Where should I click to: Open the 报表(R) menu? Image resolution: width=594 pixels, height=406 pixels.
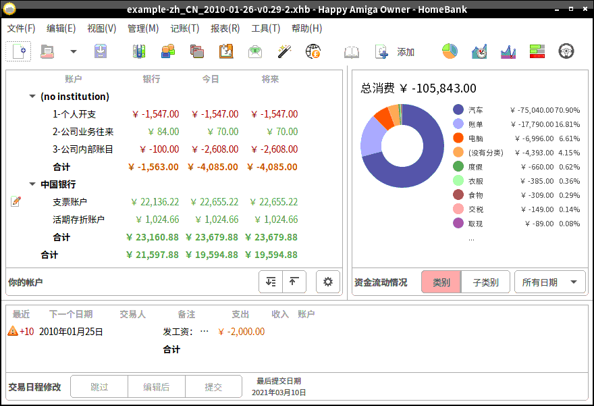(x=225, y=28)
